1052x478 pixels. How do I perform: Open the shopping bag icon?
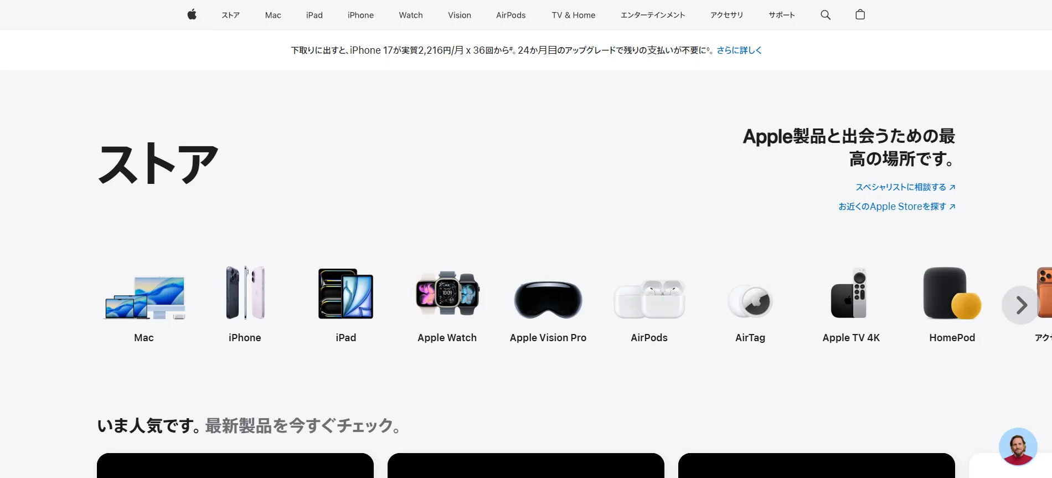point(860,15)
